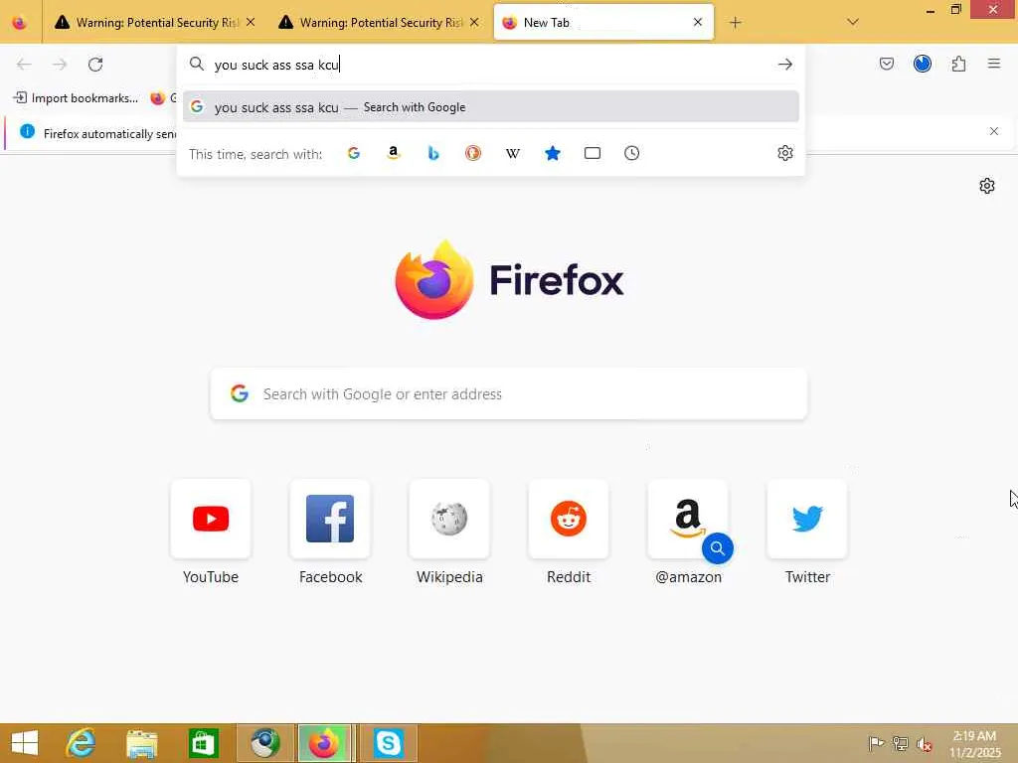Click the Firefox View icon in tab strip

pos(20,23)
